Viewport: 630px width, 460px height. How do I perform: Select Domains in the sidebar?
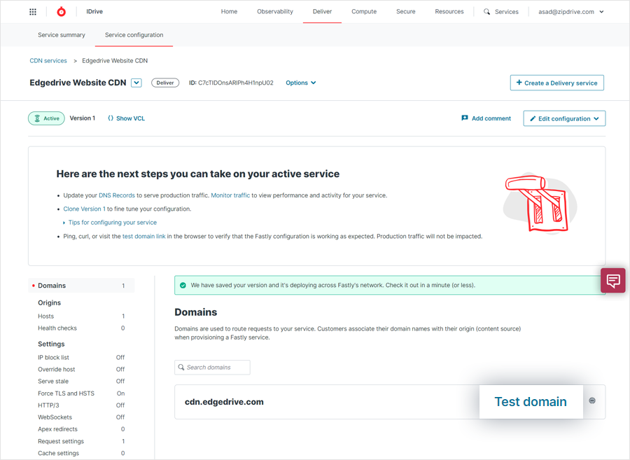point(81,286)
